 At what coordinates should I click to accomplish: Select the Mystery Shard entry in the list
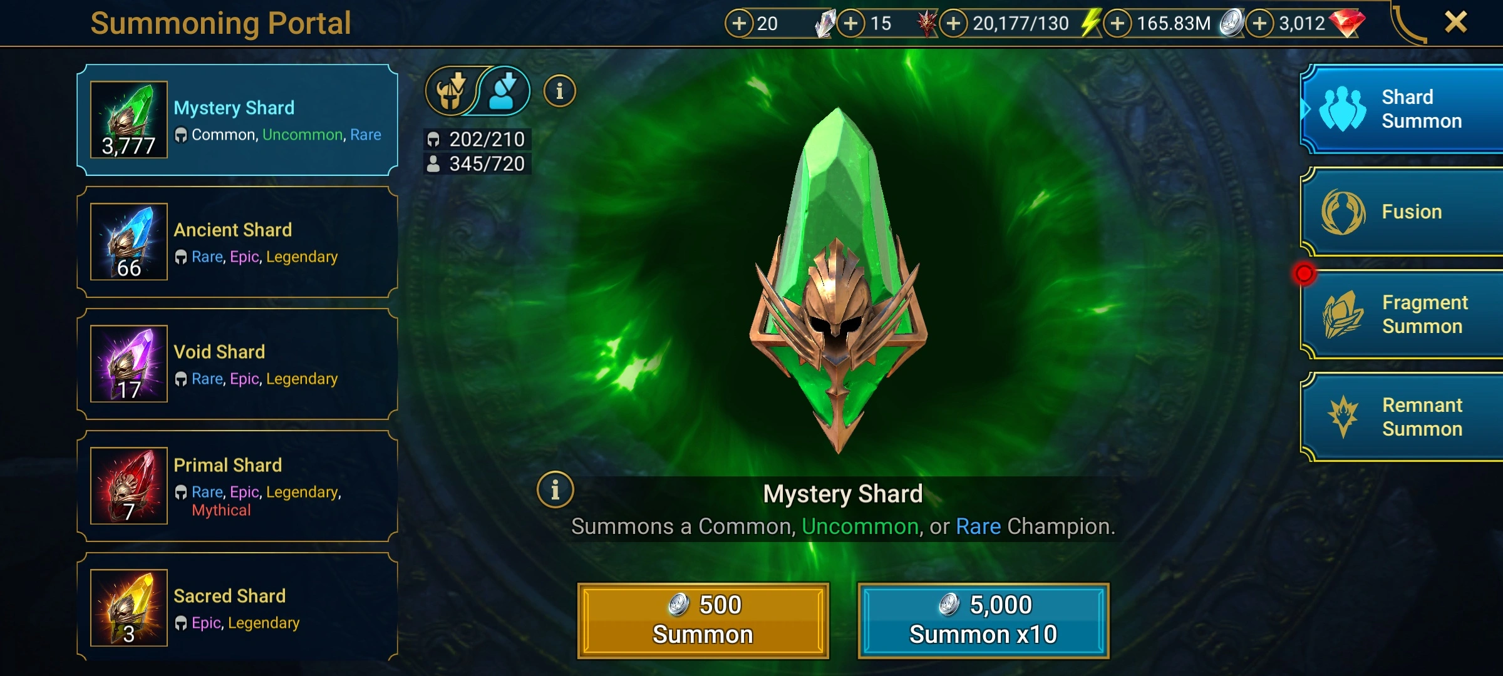[x=237, y=120]
